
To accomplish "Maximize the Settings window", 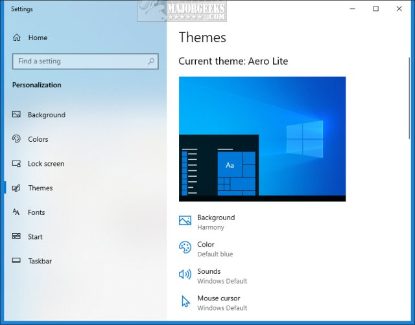I will click(x=375, y=8).
